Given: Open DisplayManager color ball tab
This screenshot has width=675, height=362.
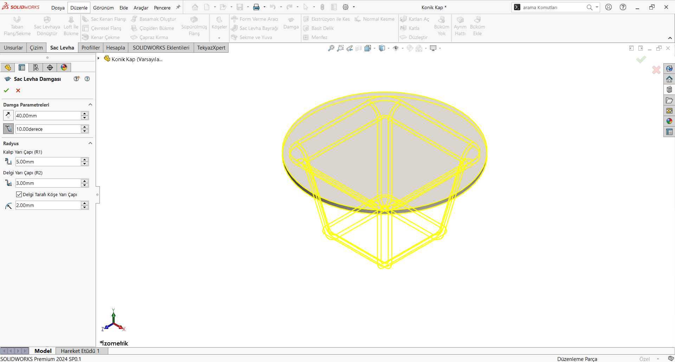Looking at the screenshot, I should pyautogui.click(x=64, y=67).
